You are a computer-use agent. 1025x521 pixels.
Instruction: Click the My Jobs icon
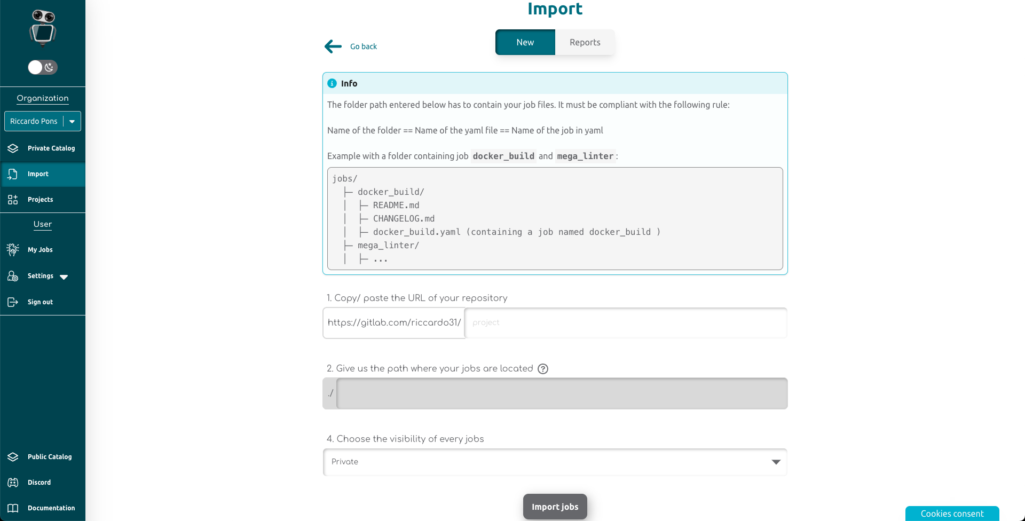pos(12,249)
